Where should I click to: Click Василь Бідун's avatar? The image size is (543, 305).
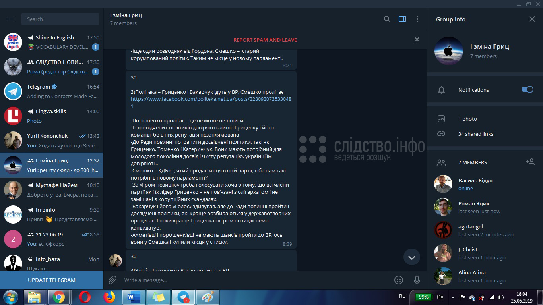pos(443,184)
